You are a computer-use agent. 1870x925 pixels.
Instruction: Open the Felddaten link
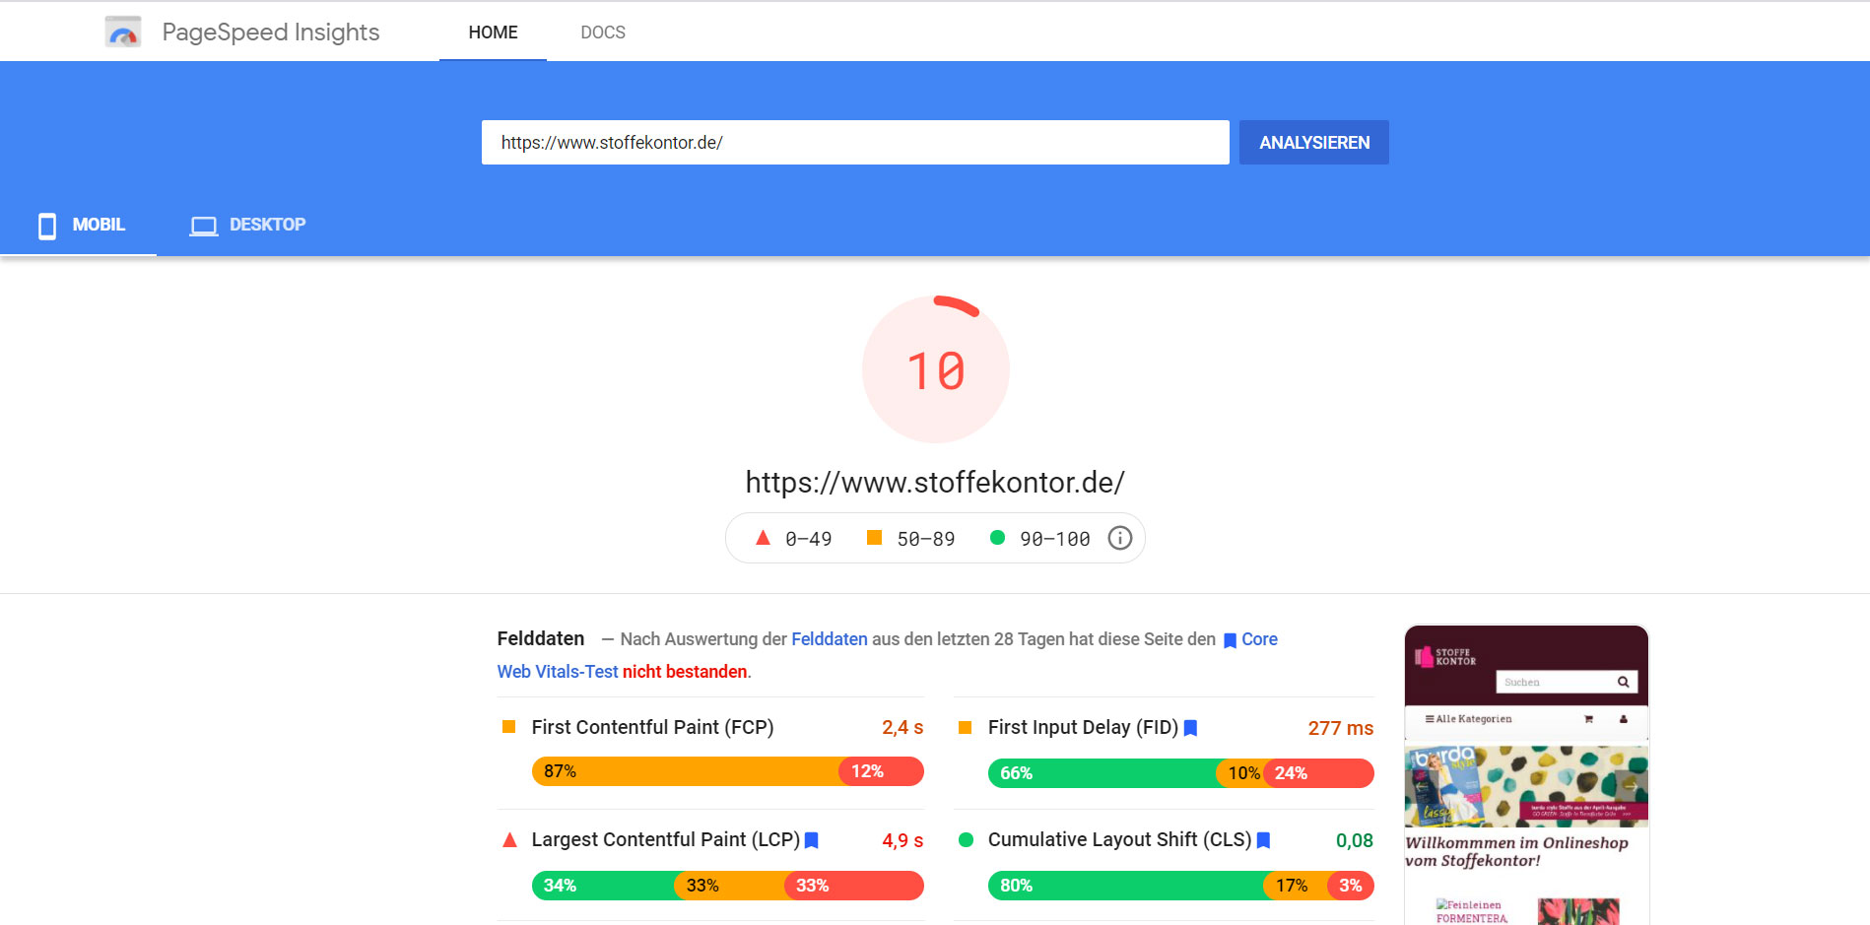[x=830, y=639]
